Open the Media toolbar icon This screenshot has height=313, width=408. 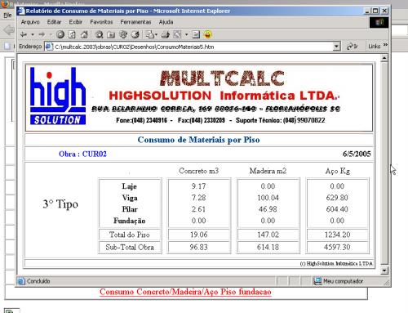[x=123, y=34]
